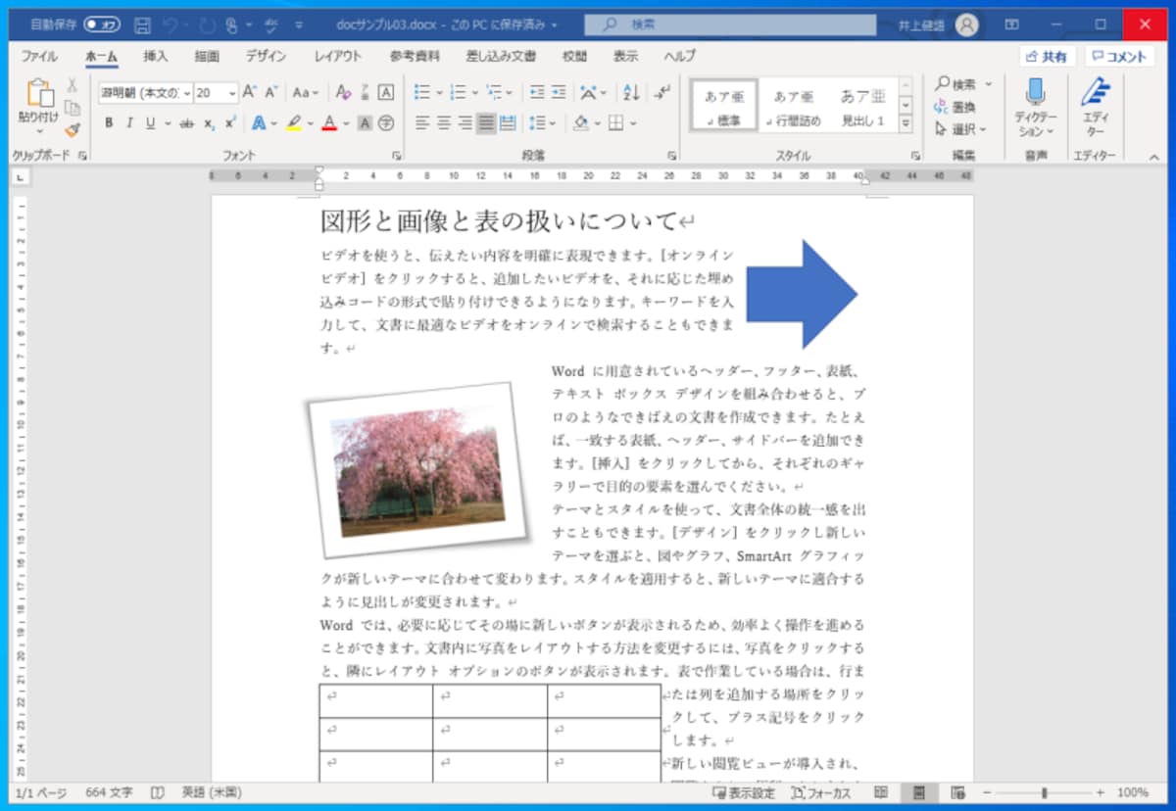Switch to the デザイン (Design) tab
Image resolution: width=1176 pixels, height=811 pixels.
(266, 56)
